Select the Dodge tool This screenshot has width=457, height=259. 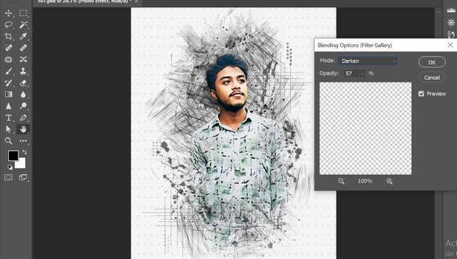pyautogui.click(x=24, y=106)
